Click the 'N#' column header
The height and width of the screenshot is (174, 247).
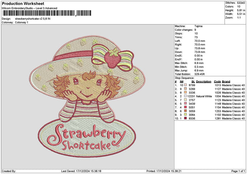pyautogui.click(x=182, y=82)
